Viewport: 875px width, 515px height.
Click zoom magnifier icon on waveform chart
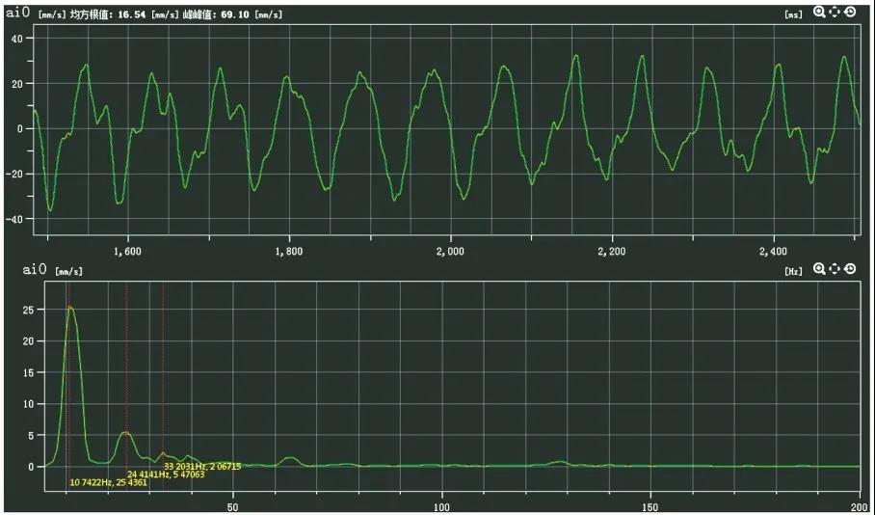point(819,13)
